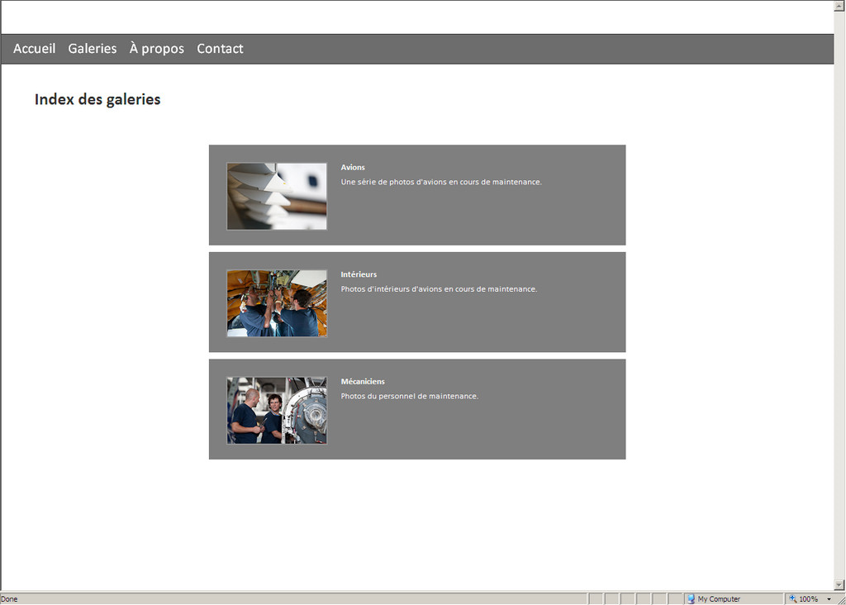Open the Intérieurs gallery title link
This screenshot has height=605, width=846.
pyautogui.click(x=359, y=274)
